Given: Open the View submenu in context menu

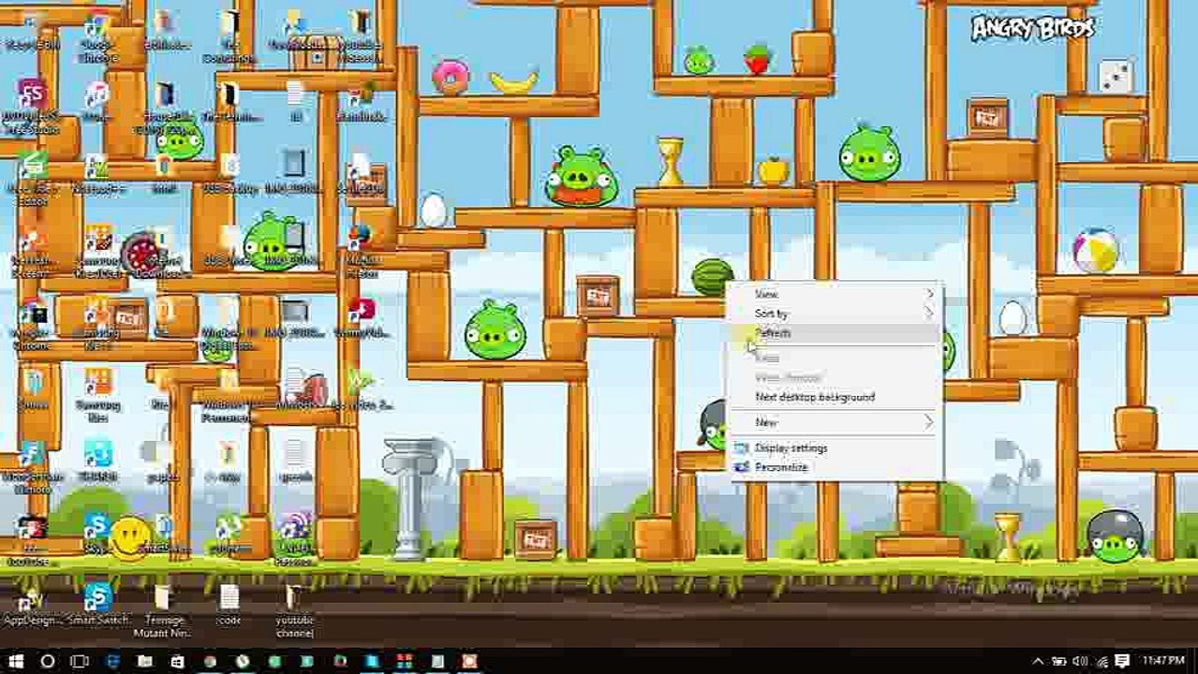Looking at the screenshot, I should (836, 294).
